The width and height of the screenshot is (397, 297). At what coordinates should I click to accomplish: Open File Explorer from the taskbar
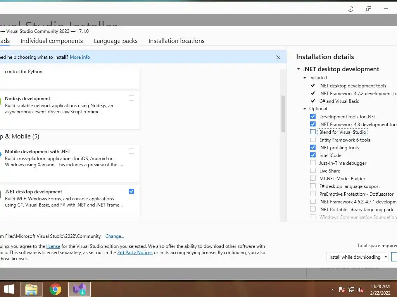click(31, 289)
